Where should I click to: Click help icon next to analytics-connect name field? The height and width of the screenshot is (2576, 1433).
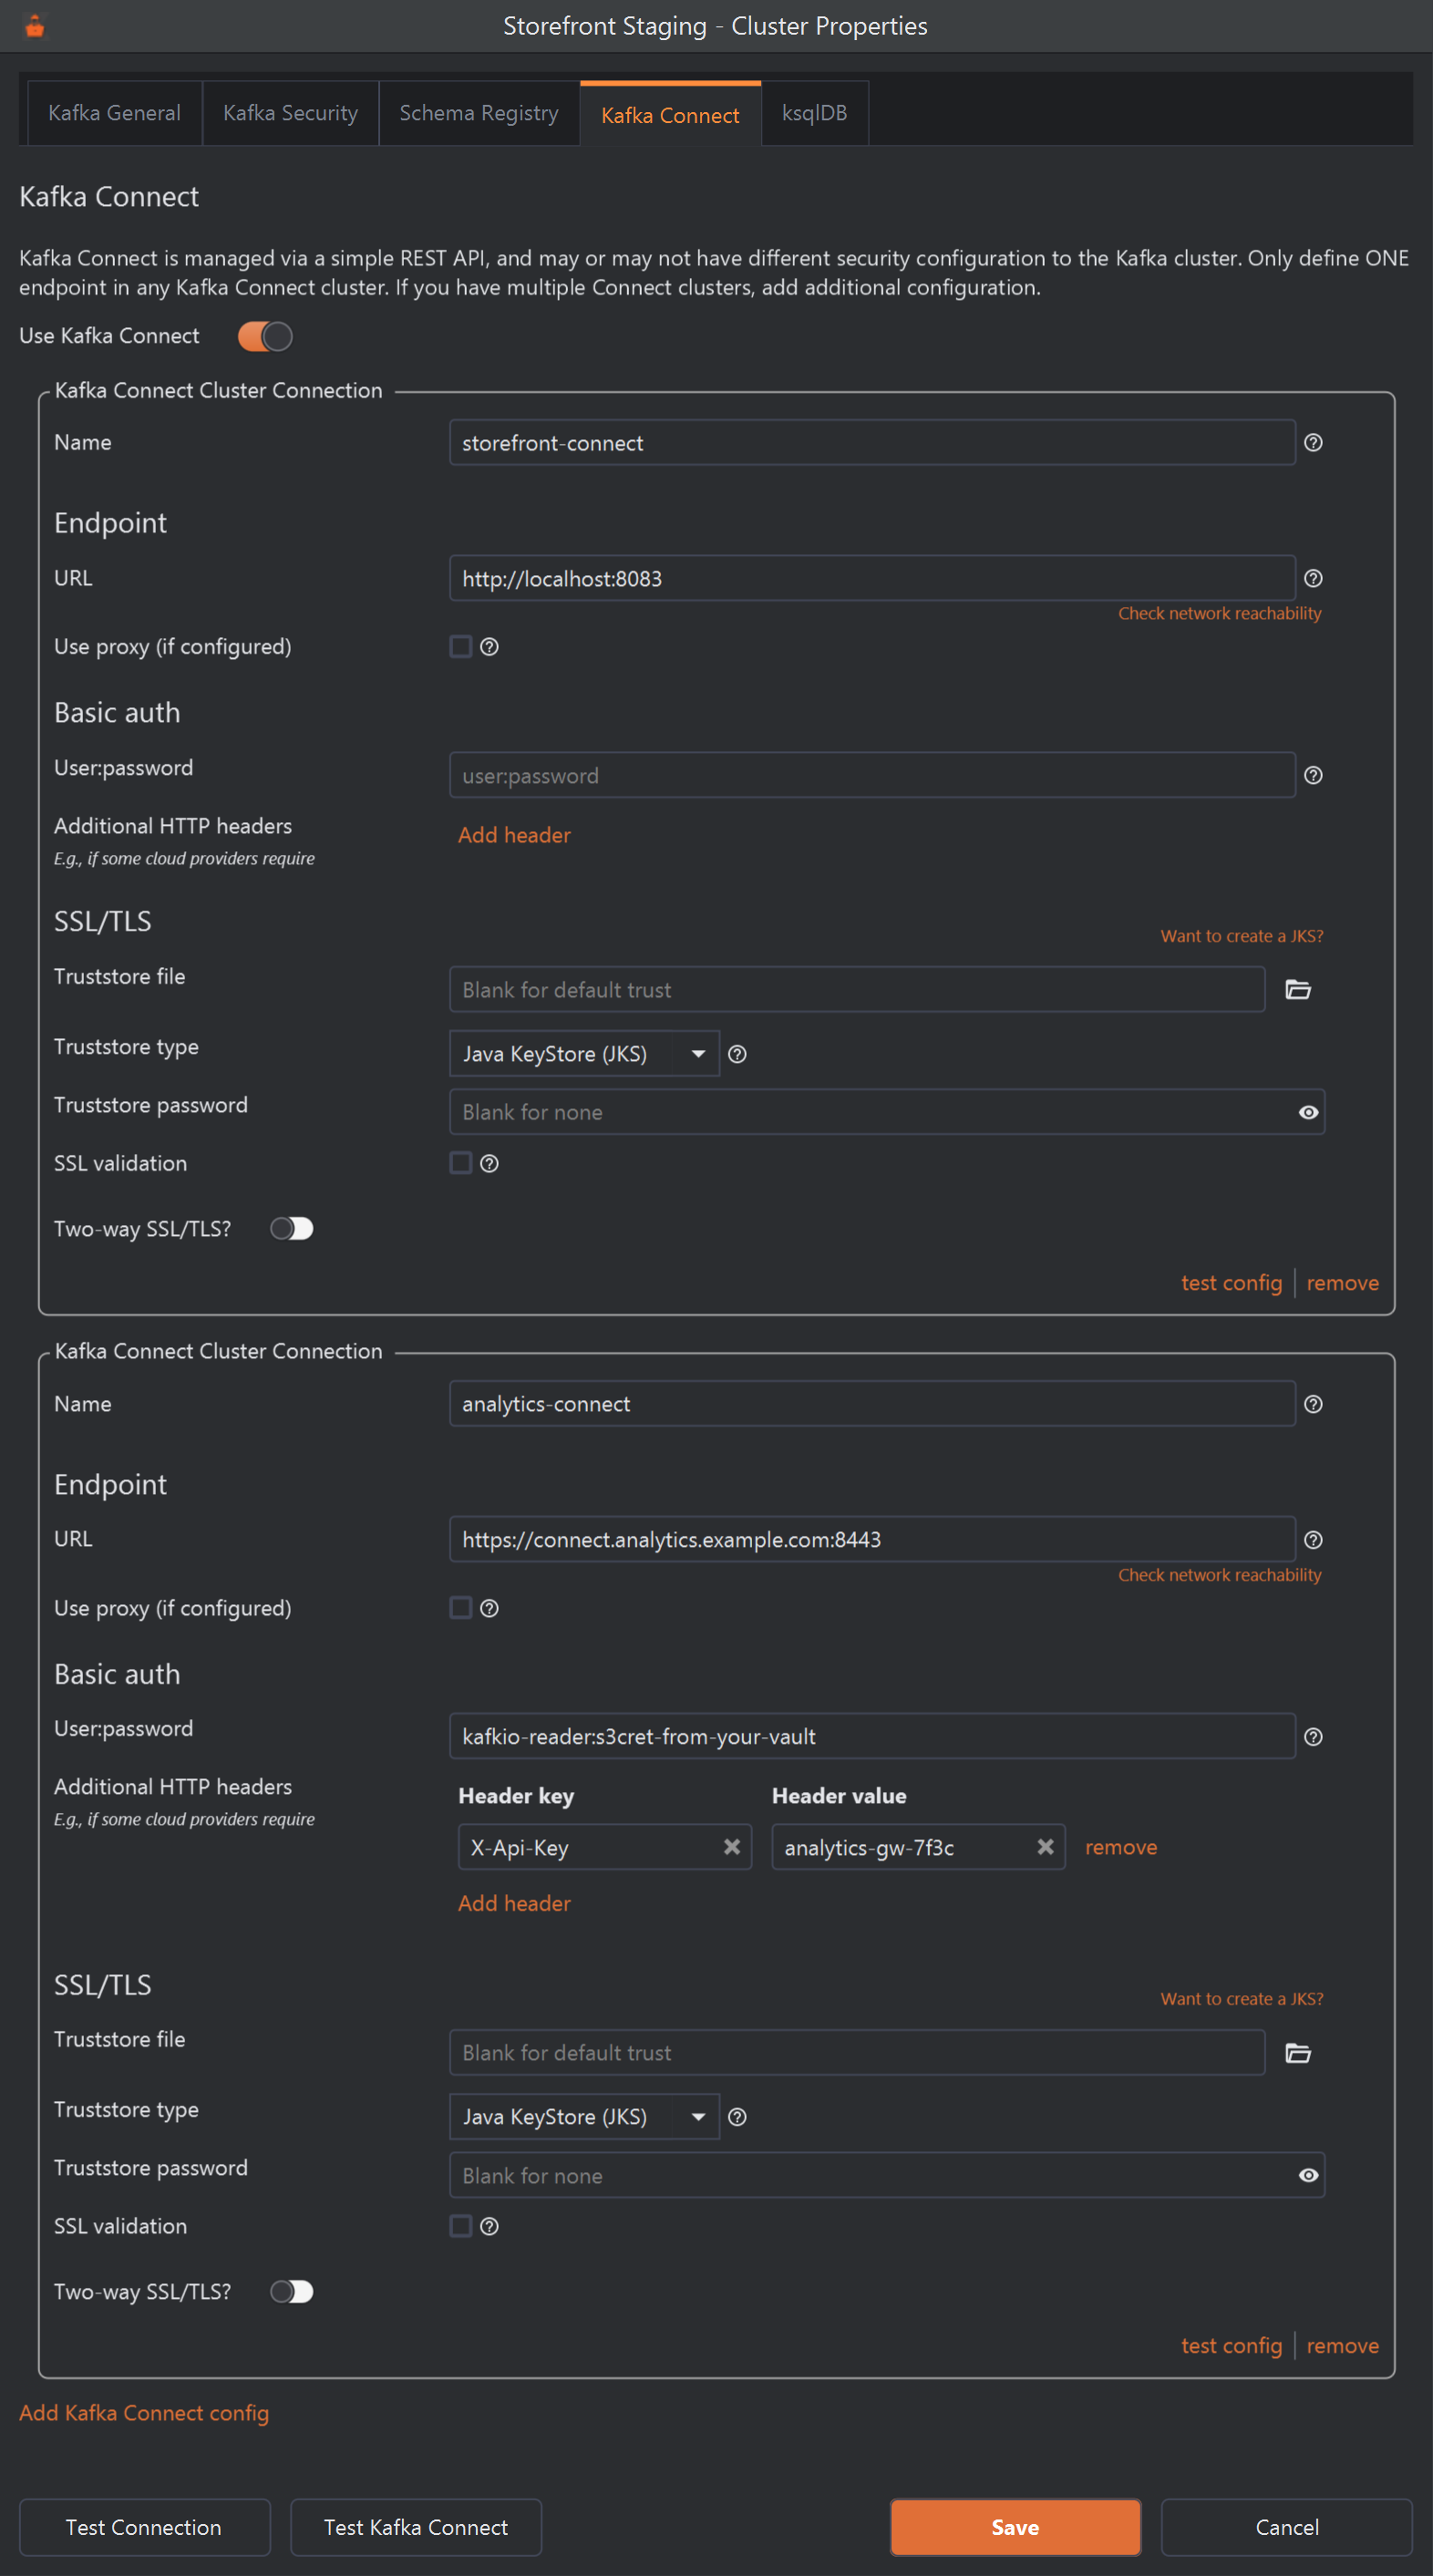(1313, 1404)
